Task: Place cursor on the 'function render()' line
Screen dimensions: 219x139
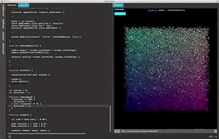Action: (20, 115)
